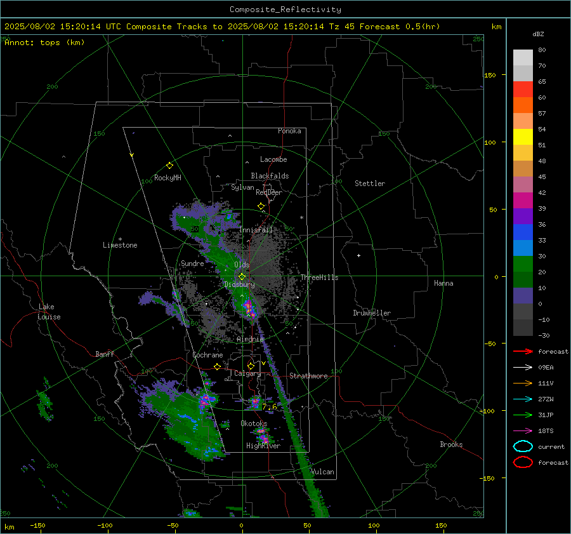The image size is (571, 534).
Task: Select the red 60-65 dBZ swatch
Action: (x=523, y=90)
